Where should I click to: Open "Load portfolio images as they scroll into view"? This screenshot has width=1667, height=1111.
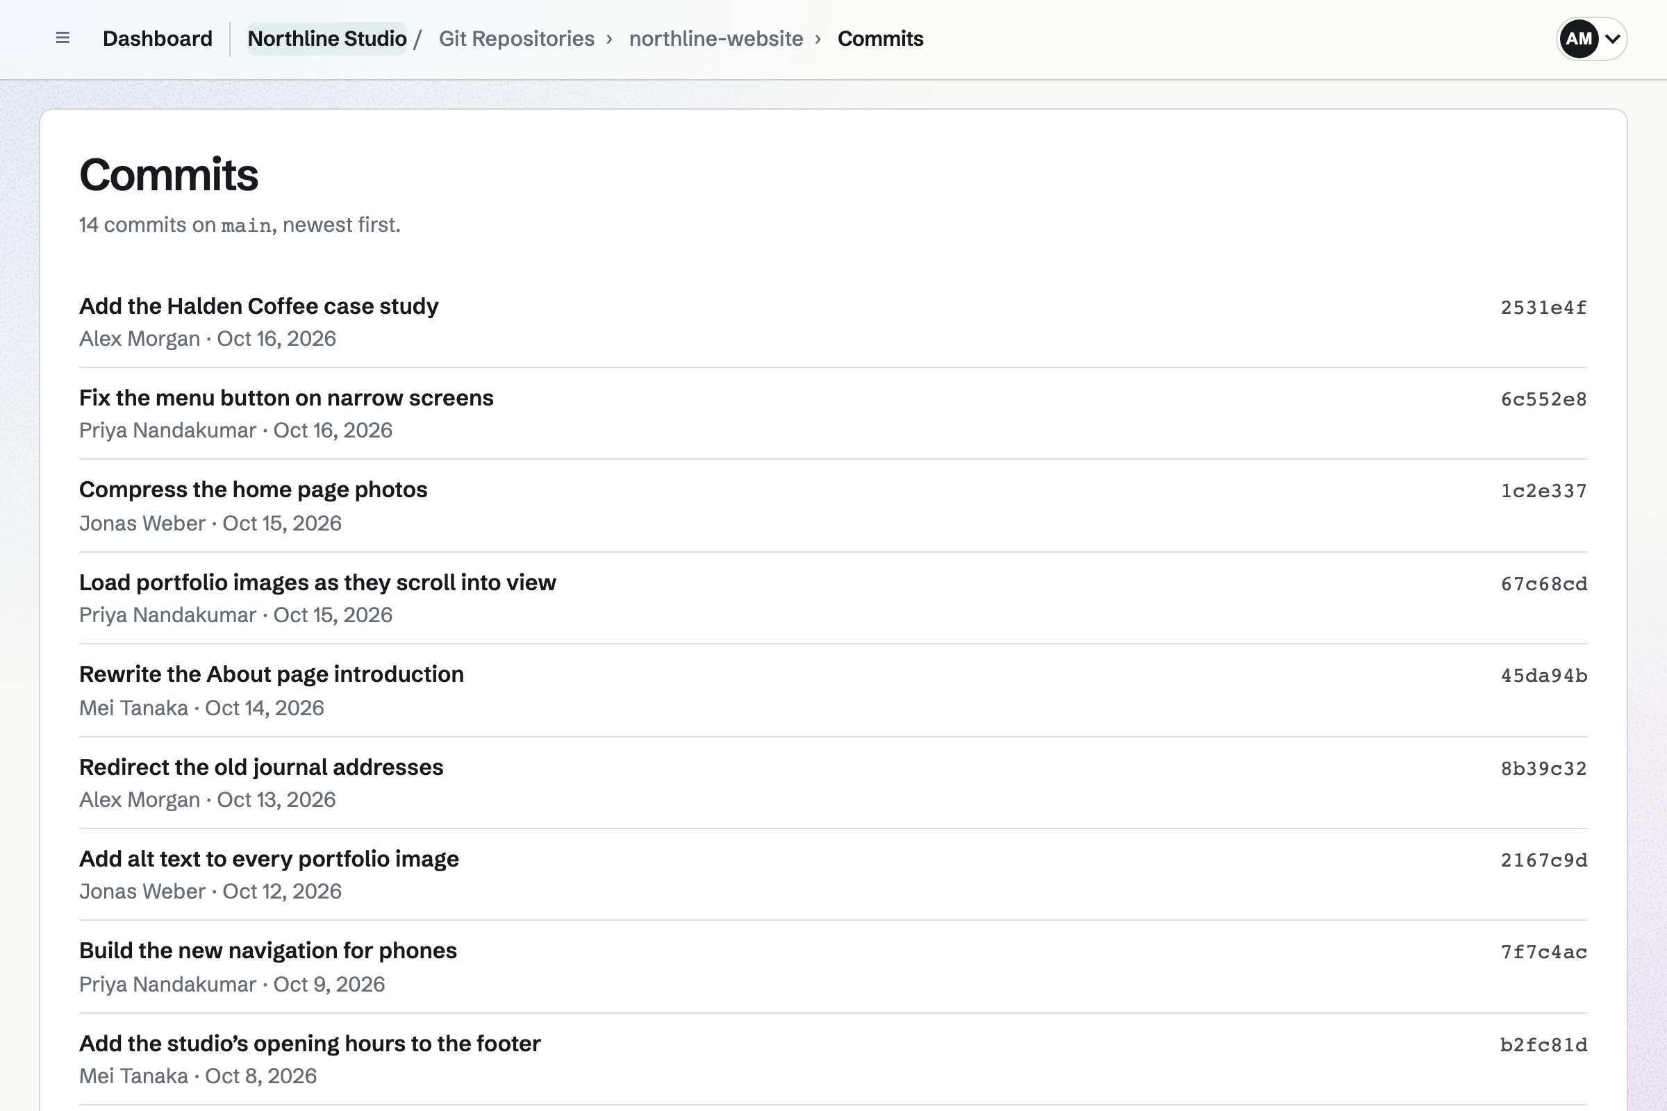317,583
